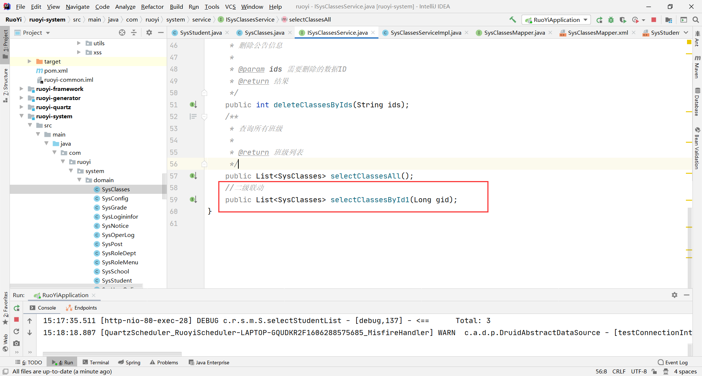This screenshot has height=376, width=702.
Task: Minimize the Run tool window
Action: (x=687, y=295)
